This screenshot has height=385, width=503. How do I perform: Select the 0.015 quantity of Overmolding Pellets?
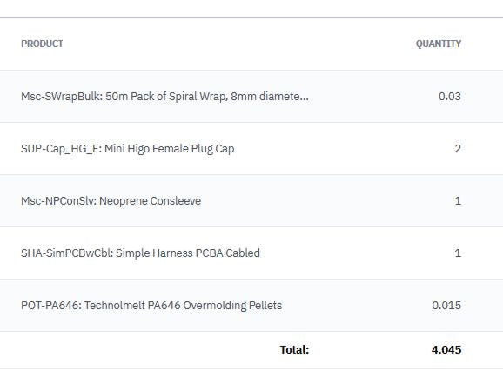446,306
